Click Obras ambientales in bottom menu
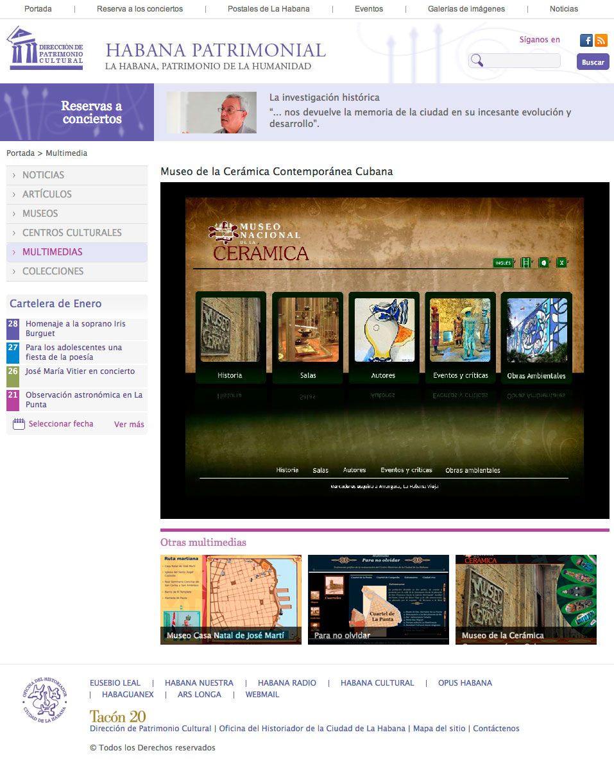 coord(473,470)
